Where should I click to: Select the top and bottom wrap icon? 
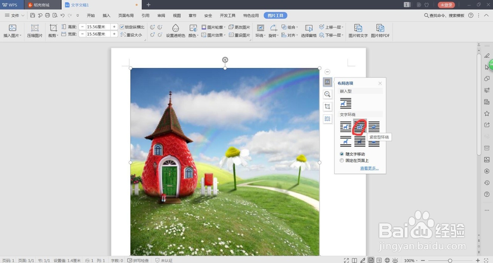click(x=346, y=141)
